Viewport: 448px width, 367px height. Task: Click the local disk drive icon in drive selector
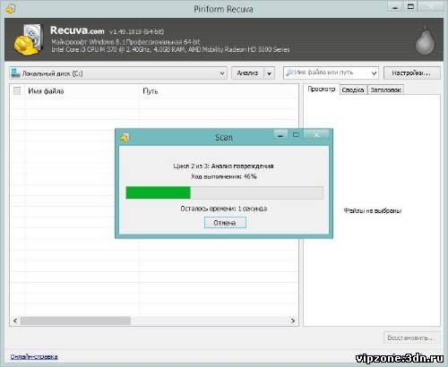tap(15, 73)
